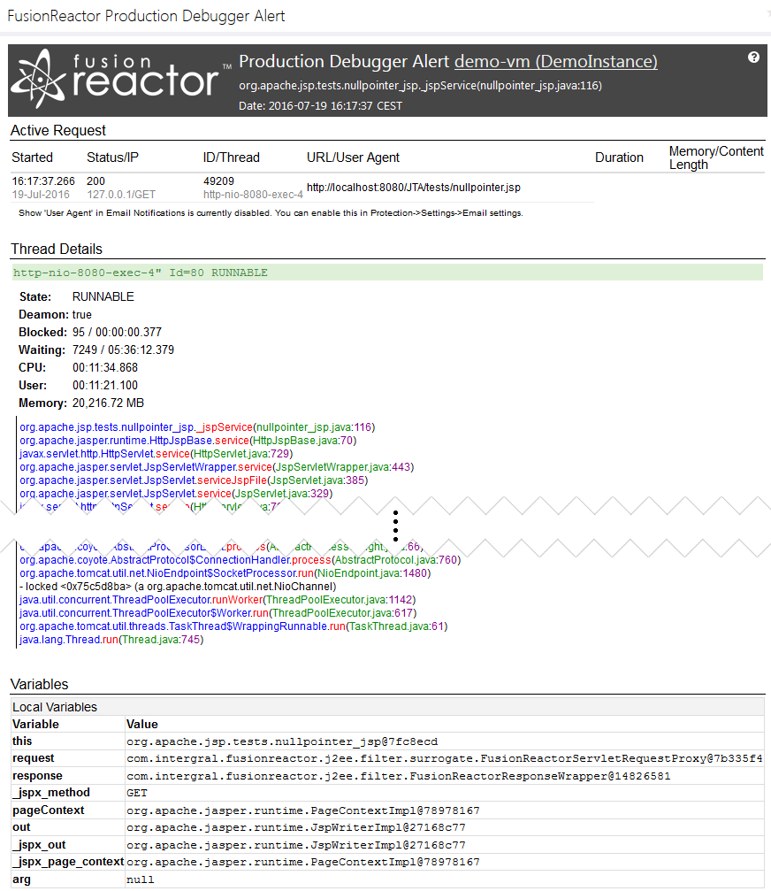This screenshot has height=891, width=771.
Task: Click the nullpointer_jsp._jspService stack frame
Action: [197, 427]
